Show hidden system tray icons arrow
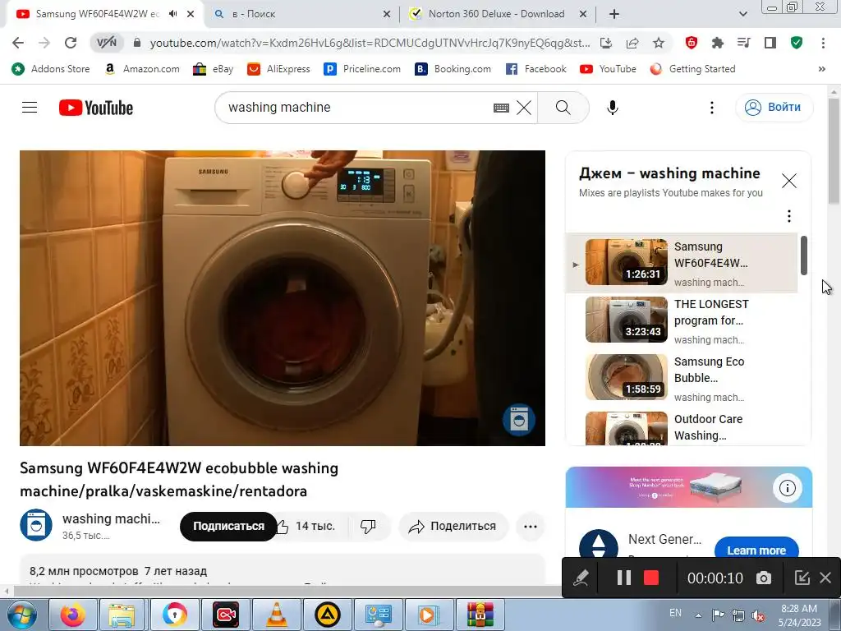841x631 pixels. point(698,615)
